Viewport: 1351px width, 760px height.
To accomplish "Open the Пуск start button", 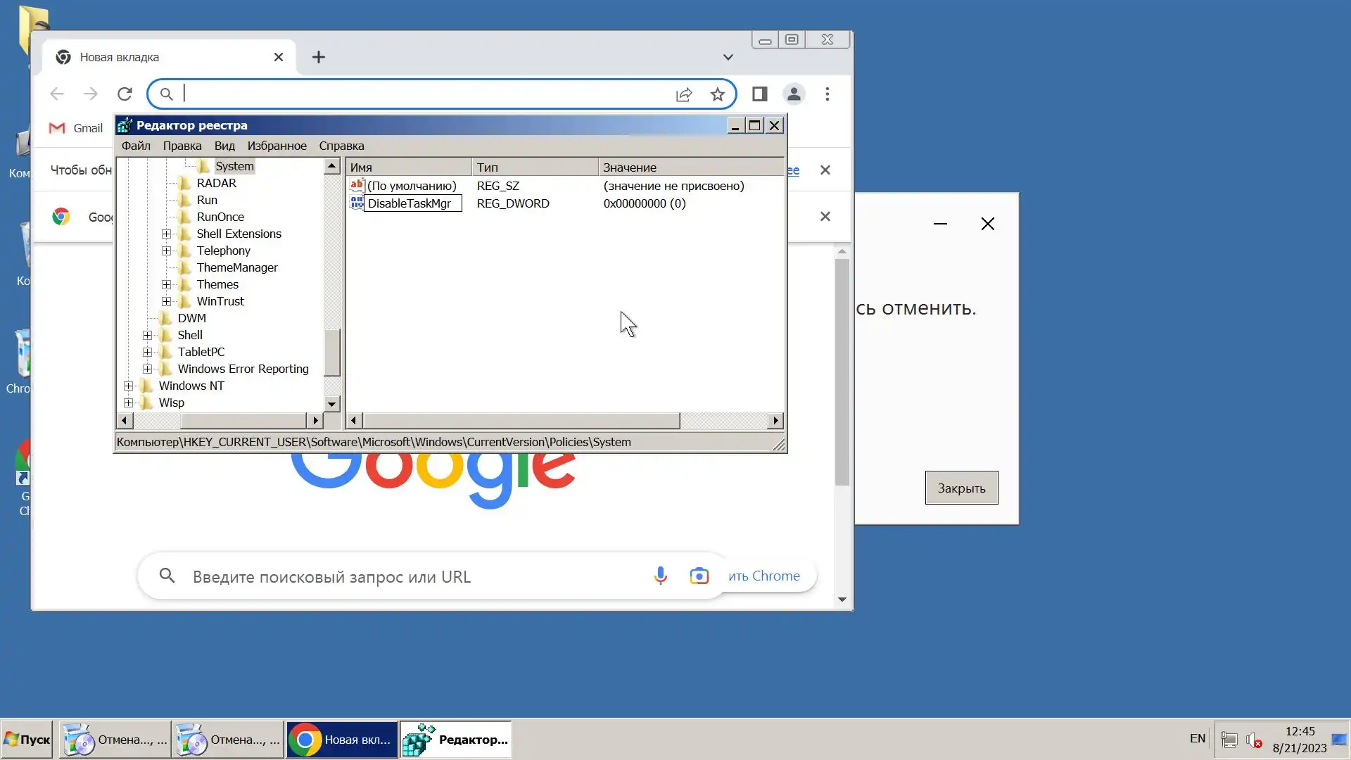I will [x=27, y=740].
